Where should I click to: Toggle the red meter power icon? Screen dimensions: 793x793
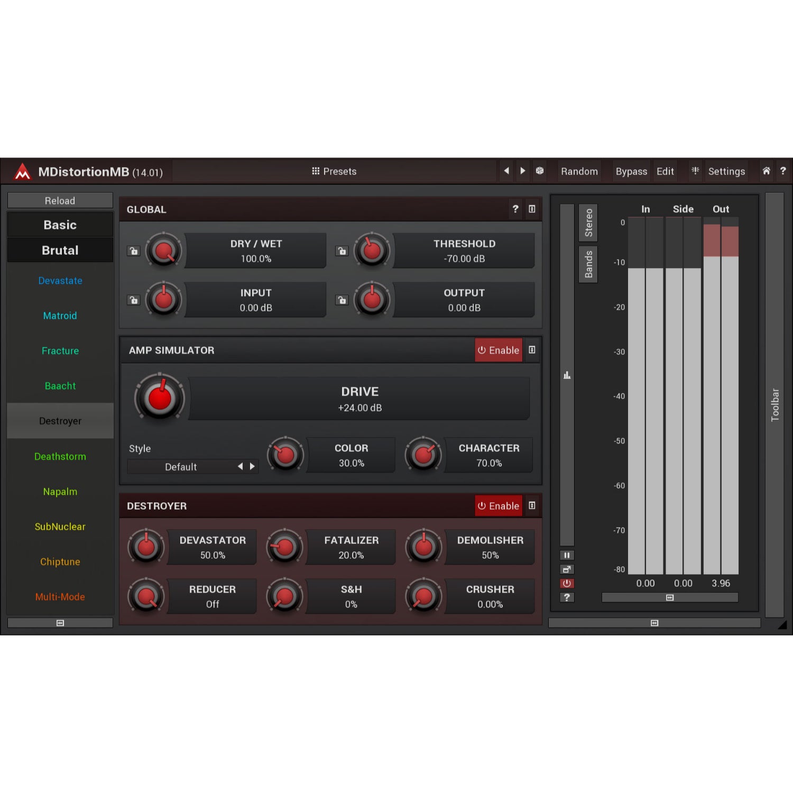(x=567, y=584)
